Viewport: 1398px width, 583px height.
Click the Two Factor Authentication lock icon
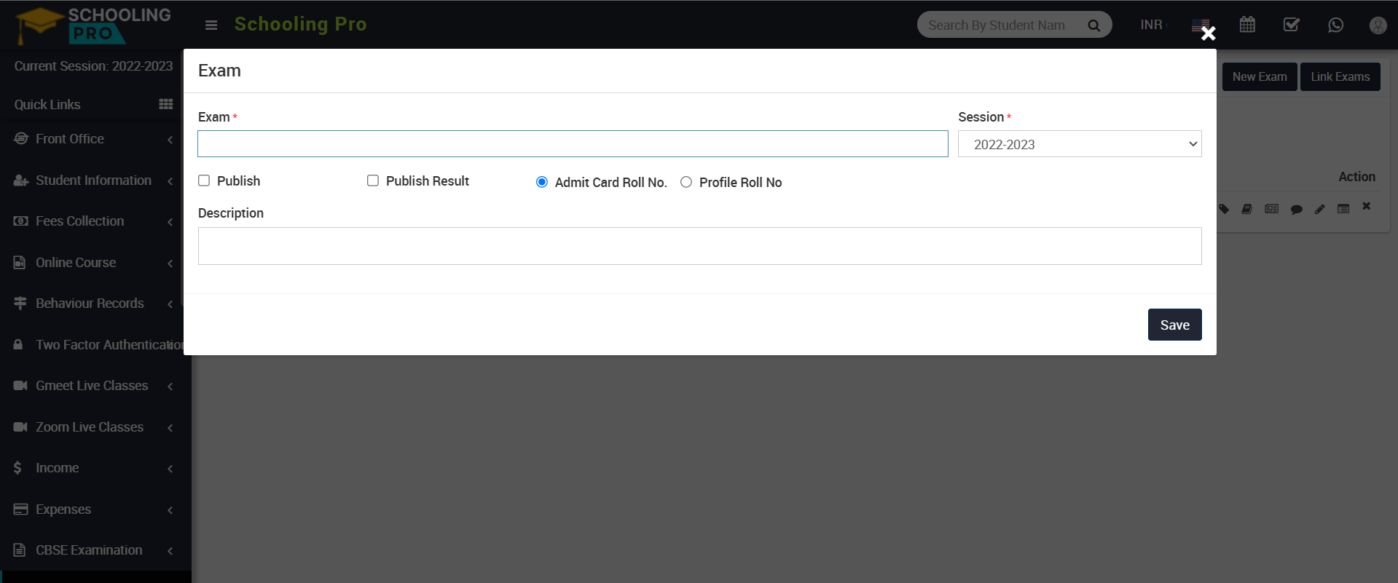click(18, 344)
